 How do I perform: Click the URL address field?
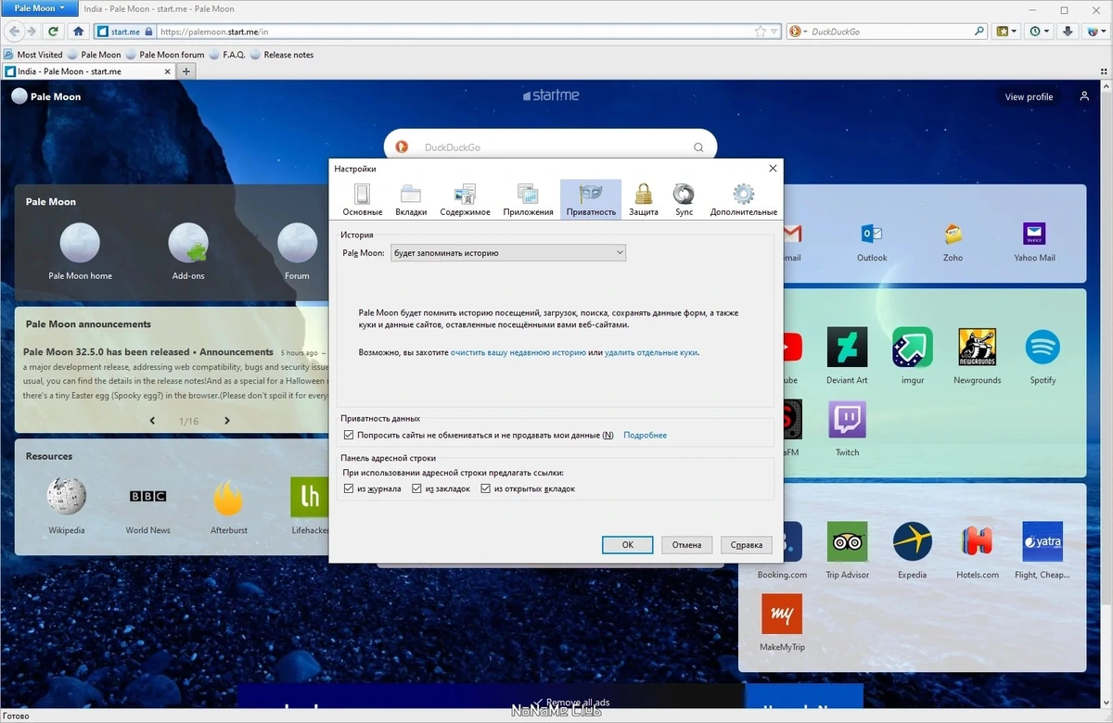454,32
